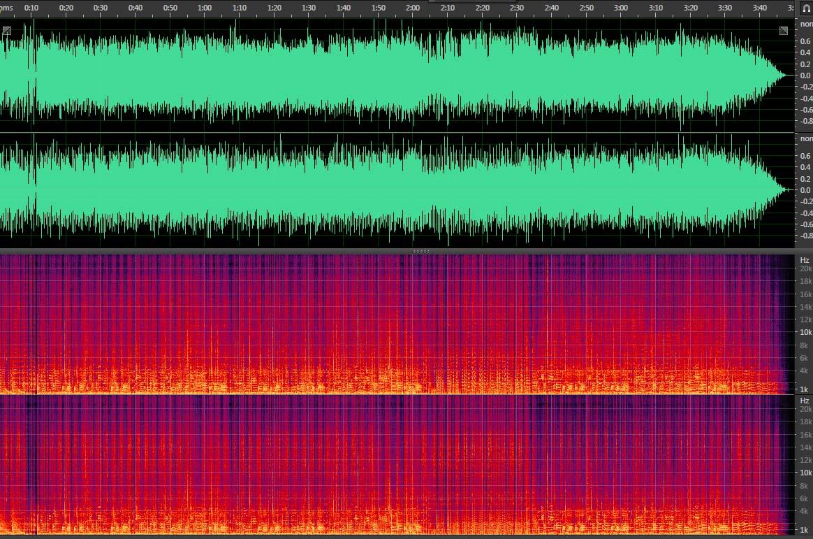
Task: Click the 1:00 mark on time ruler
Action: pos(205,8)
